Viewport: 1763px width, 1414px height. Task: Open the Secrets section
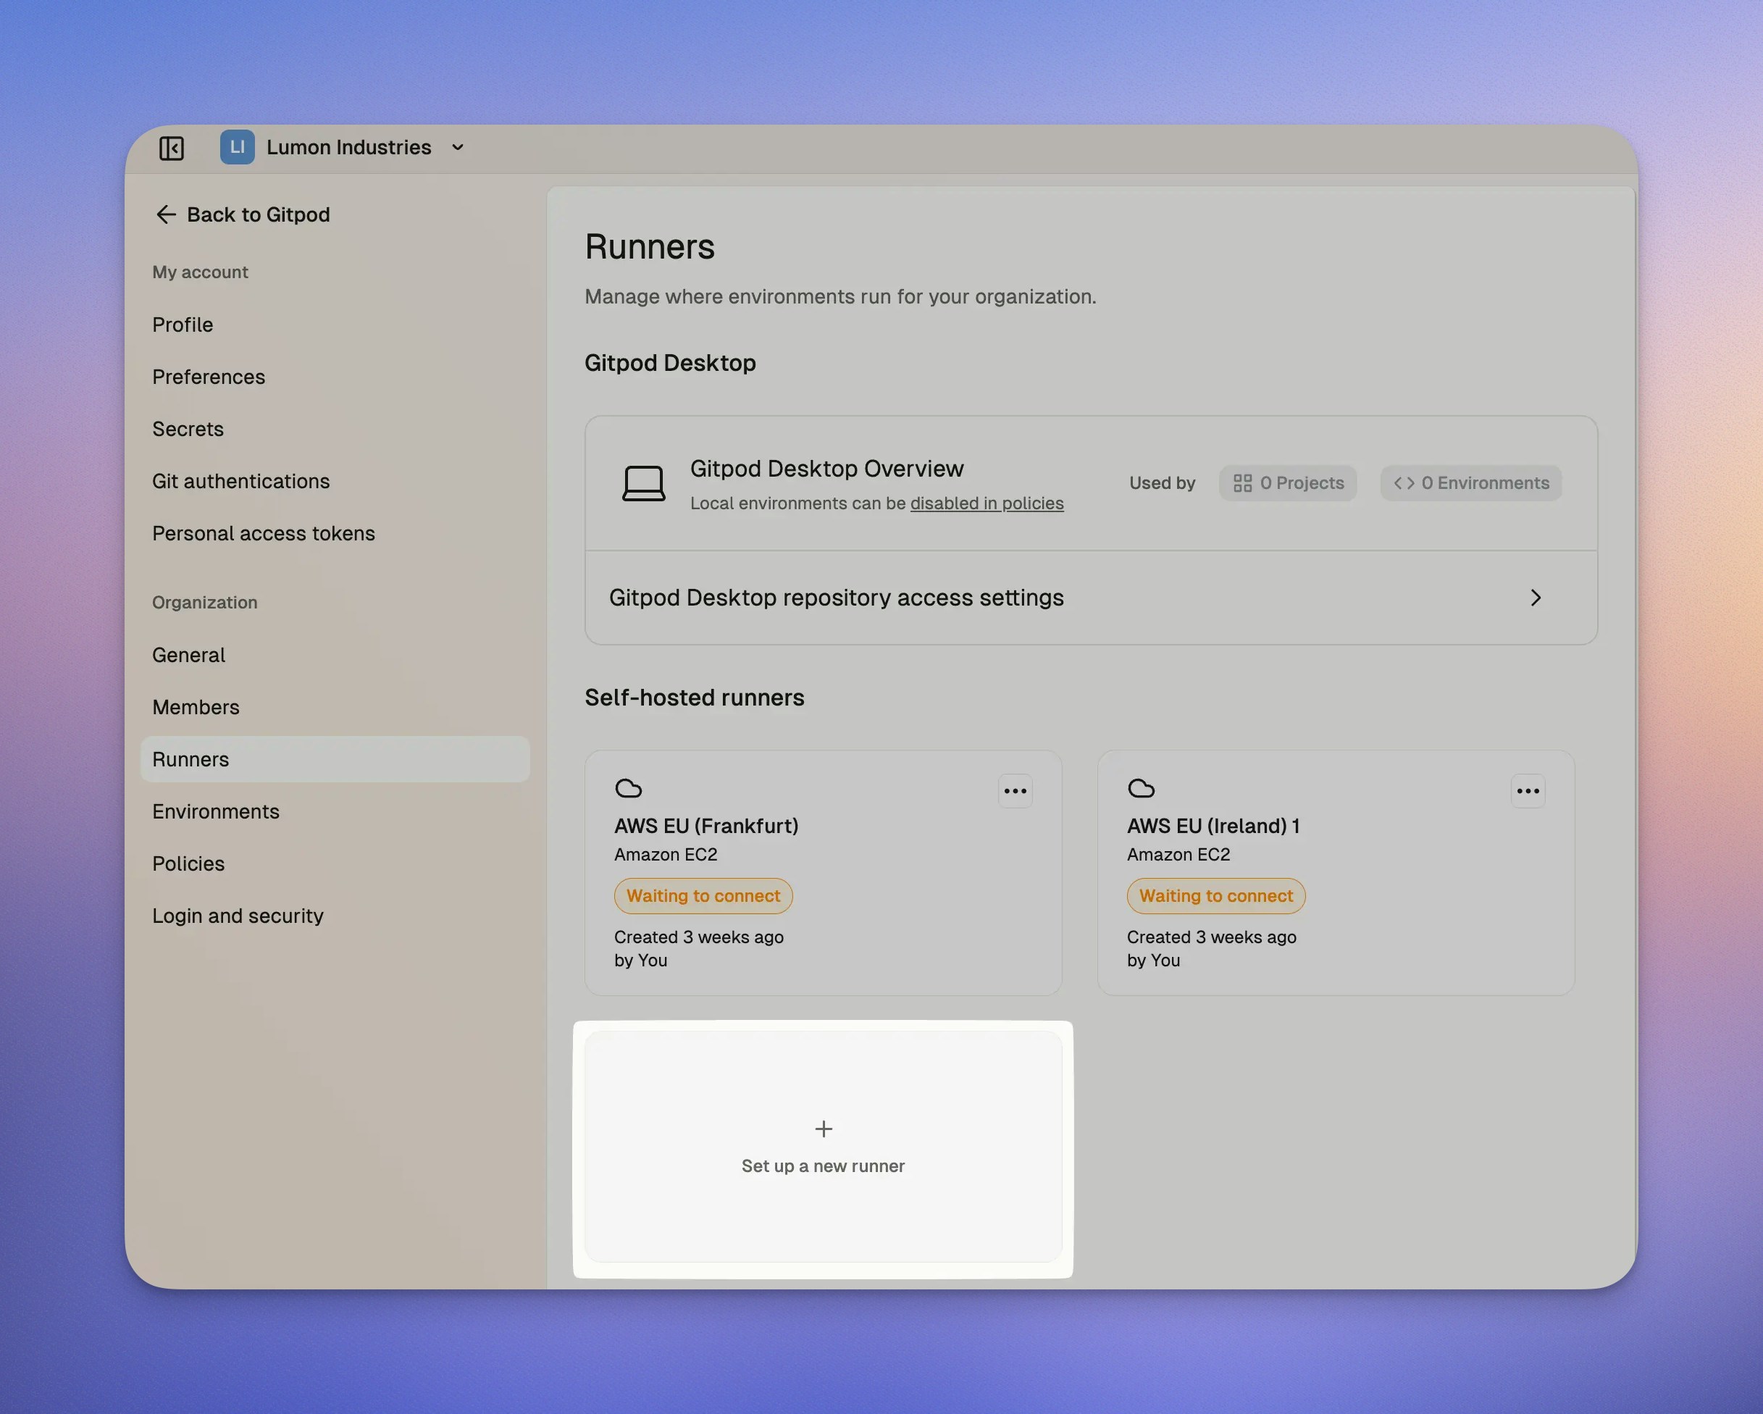click(188, 430)
